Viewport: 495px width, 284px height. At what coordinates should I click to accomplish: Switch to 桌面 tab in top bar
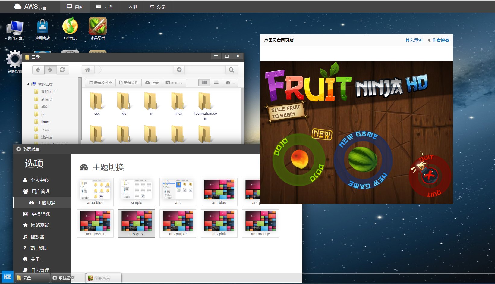75,6
